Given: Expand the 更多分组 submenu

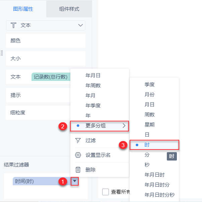Looking at the screenshot, I should [99, 126].
